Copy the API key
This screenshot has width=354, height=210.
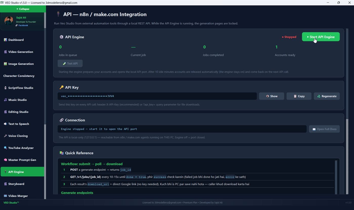pyautogui.click(x=299, y=96)
